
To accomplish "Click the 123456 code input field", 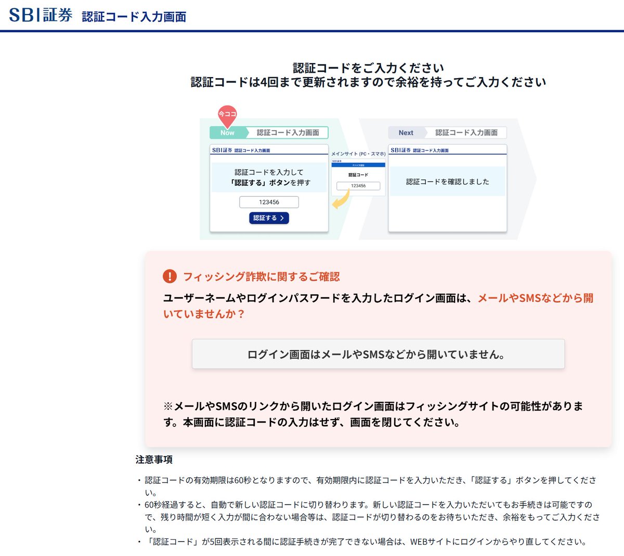I will point(269,202).
